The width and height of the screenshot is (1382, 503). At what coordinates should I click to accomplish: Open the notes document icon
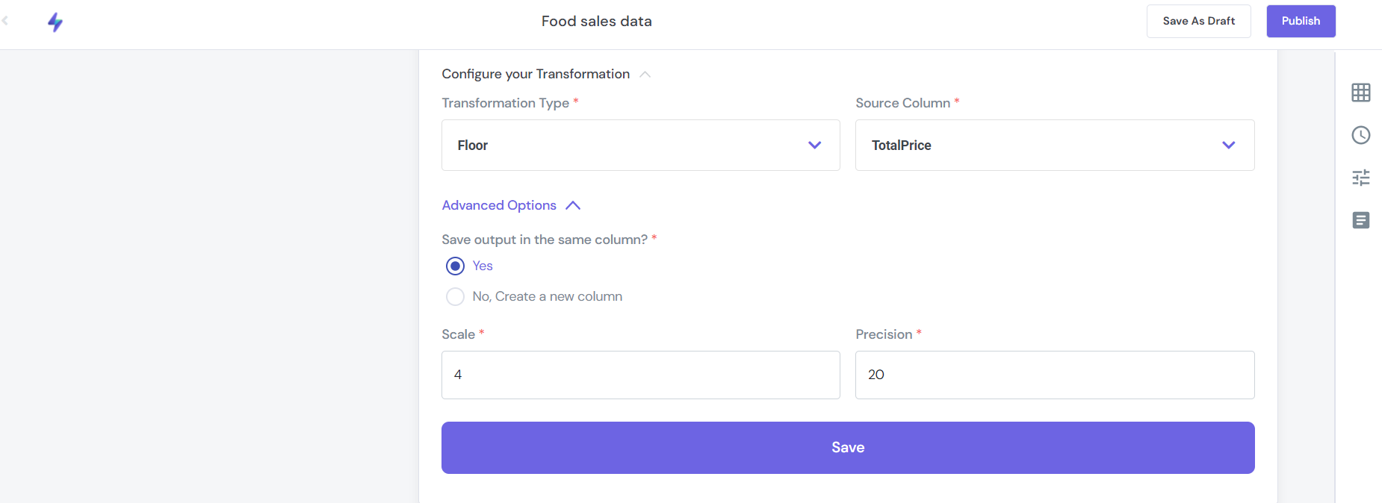[1360, 220]
